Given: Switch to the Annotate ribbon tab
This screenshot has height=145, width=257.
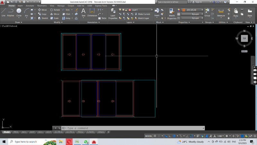Looking at the screenshot, I should tap(30, 6).
